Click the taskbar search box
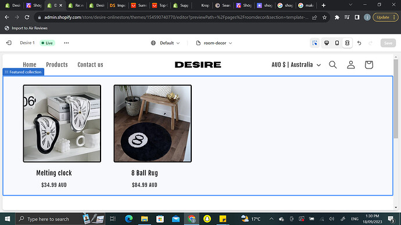Image resolution: width=401 pixels, height=225 pixels. point(60,219)
